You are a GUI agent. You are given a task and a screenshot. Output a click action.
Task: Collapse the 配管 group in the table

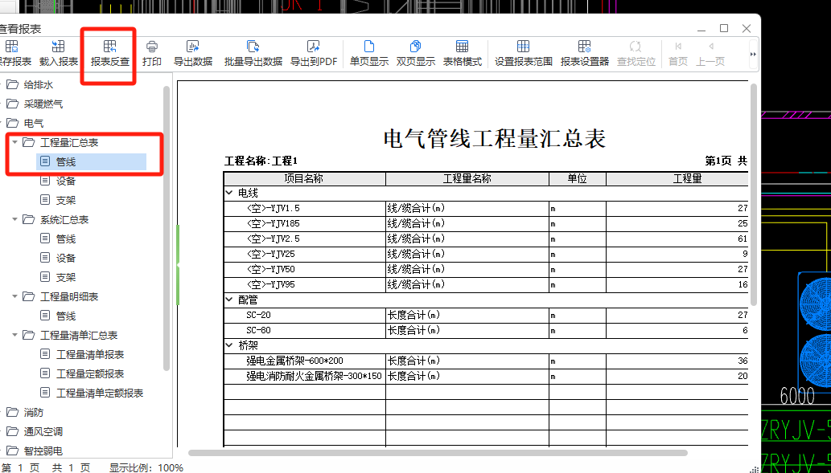pos(229,300)
